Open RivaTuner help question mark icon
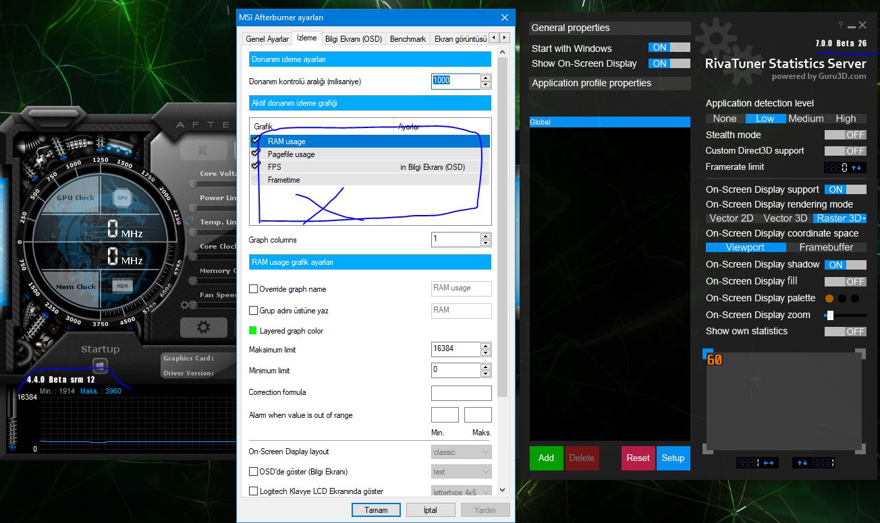 click(x=840, y=25)
